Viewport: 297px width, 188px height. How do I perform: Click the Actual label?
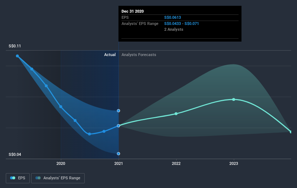click(x=110, y=55)
